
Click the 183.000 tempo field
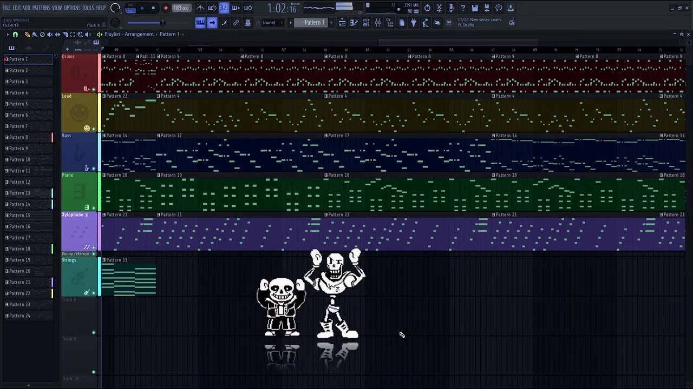[181, 8]
